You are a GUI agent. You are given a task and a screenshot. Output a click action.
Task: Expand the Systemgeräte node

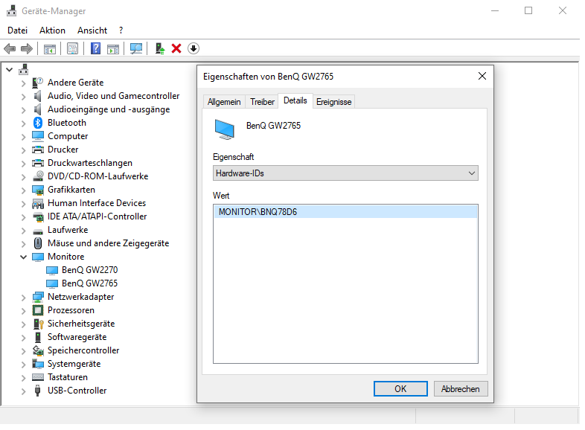(23, 365)
